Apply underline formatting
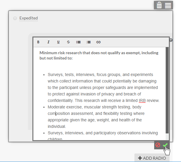This screenshot has height=162, width=181. pos(58,42)
